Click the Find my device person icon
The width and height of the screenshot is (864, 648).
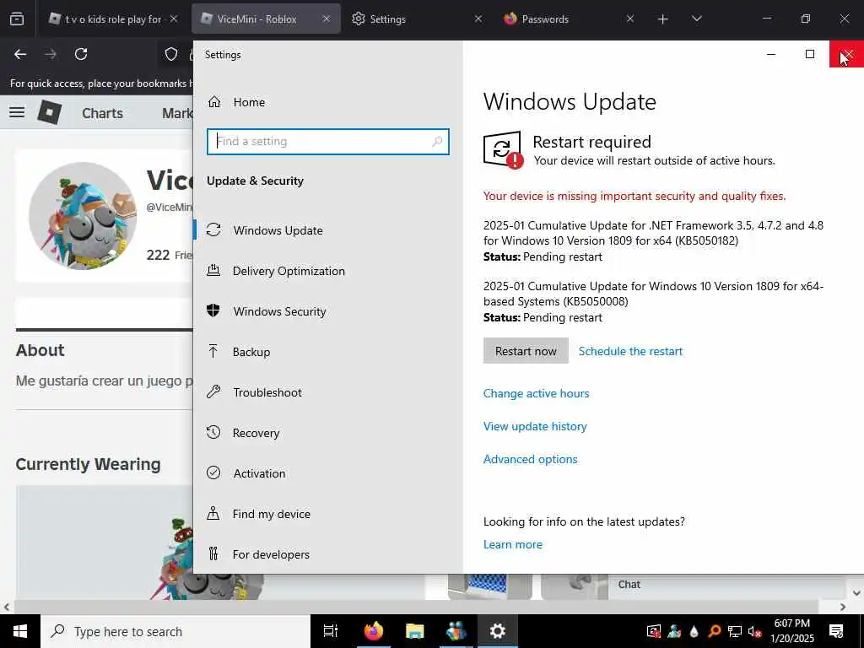213,513
